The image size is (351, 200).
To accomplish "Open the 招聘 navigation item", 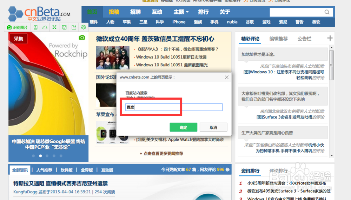I will coord(135,12).
